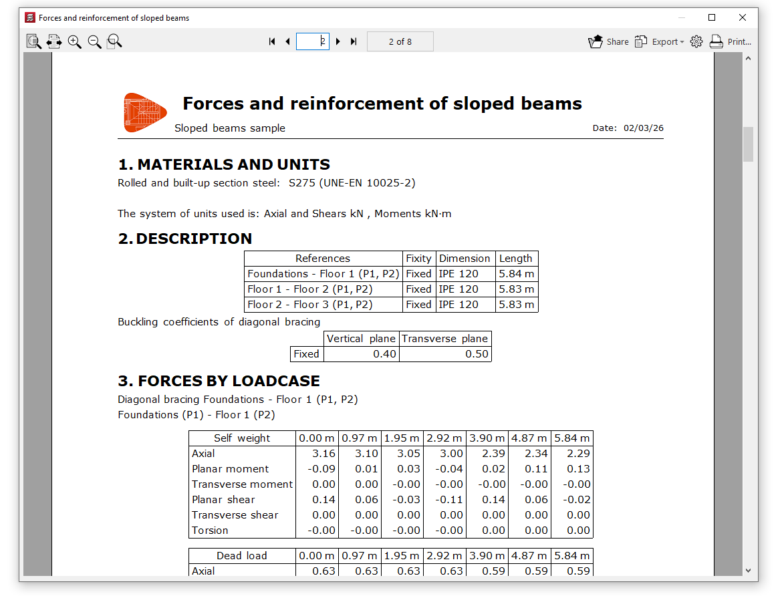Click the report's orange logo image

[144, 113]
